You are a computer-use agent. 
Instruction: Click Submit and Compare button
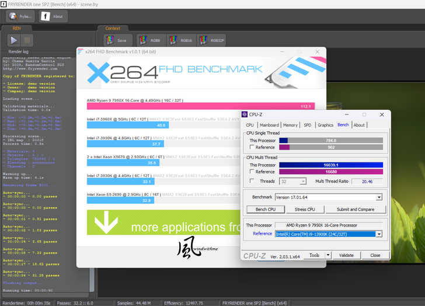356,209
